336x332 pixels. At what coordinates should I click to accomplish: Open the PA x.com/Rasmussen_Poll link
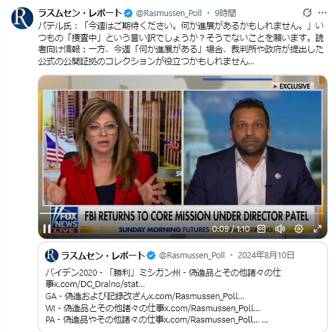click(x=212, y=320)
